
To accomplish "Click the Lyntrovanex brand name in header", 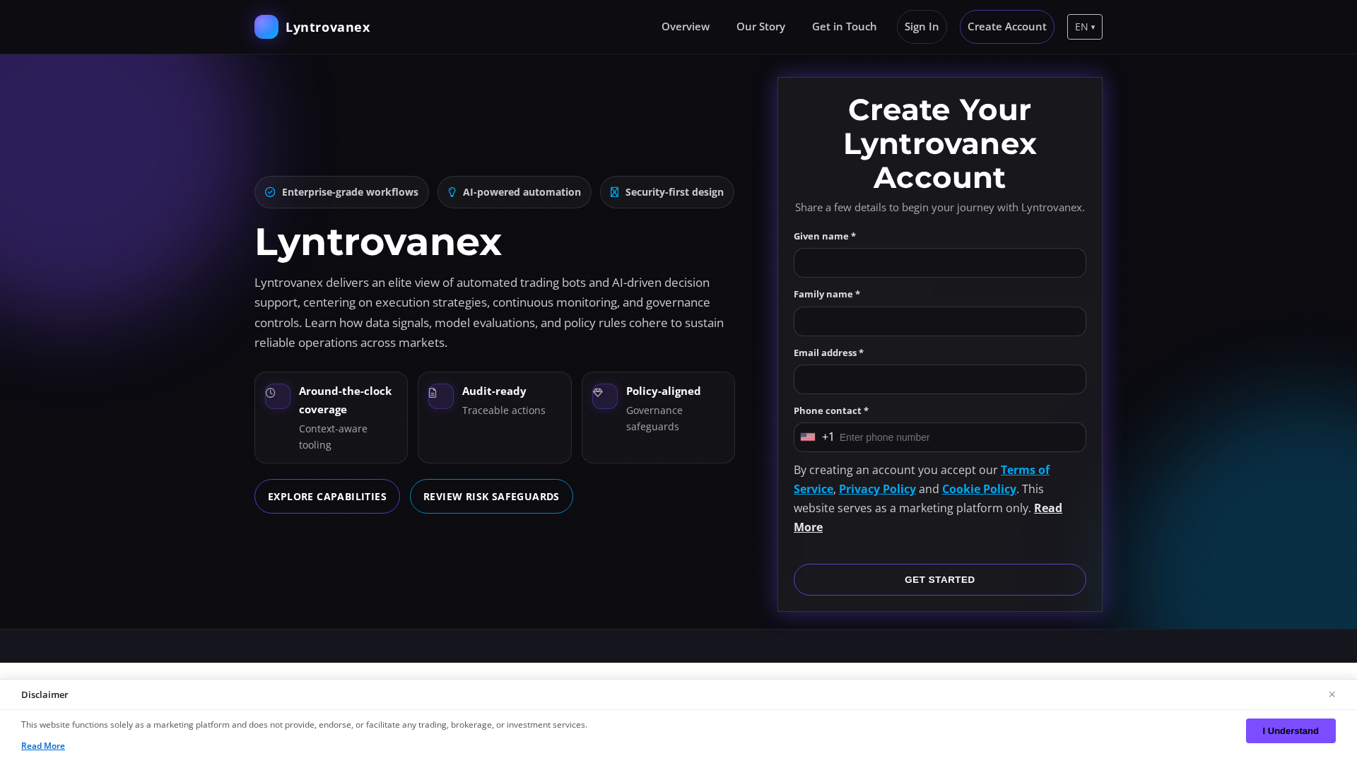I will tap(328, 27).
